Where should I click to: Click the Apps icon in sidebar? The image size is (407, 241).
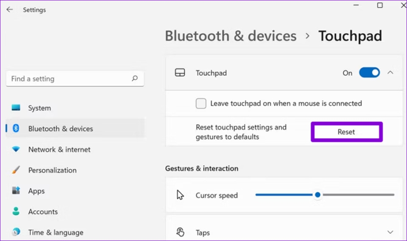click(16, 191)
